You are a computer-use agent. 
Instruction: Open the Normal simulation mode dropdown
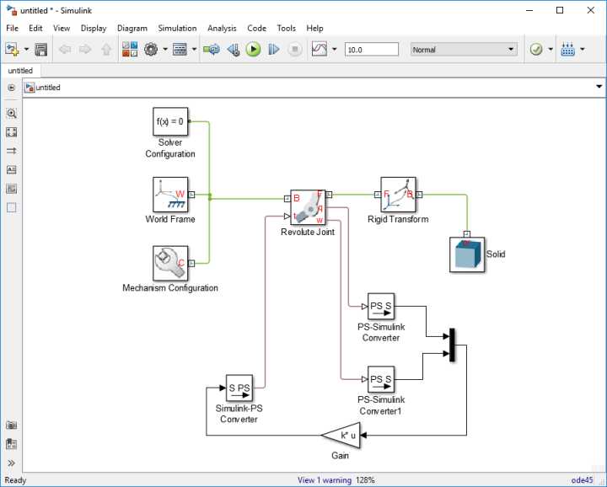pos(464,50)
